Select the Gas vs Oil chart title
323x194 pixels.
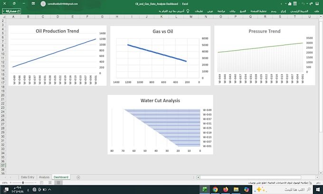point(163,31)
